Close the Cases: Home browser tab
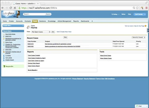The height and width of the screenshot is (108, 149). (x=38, y=4)
